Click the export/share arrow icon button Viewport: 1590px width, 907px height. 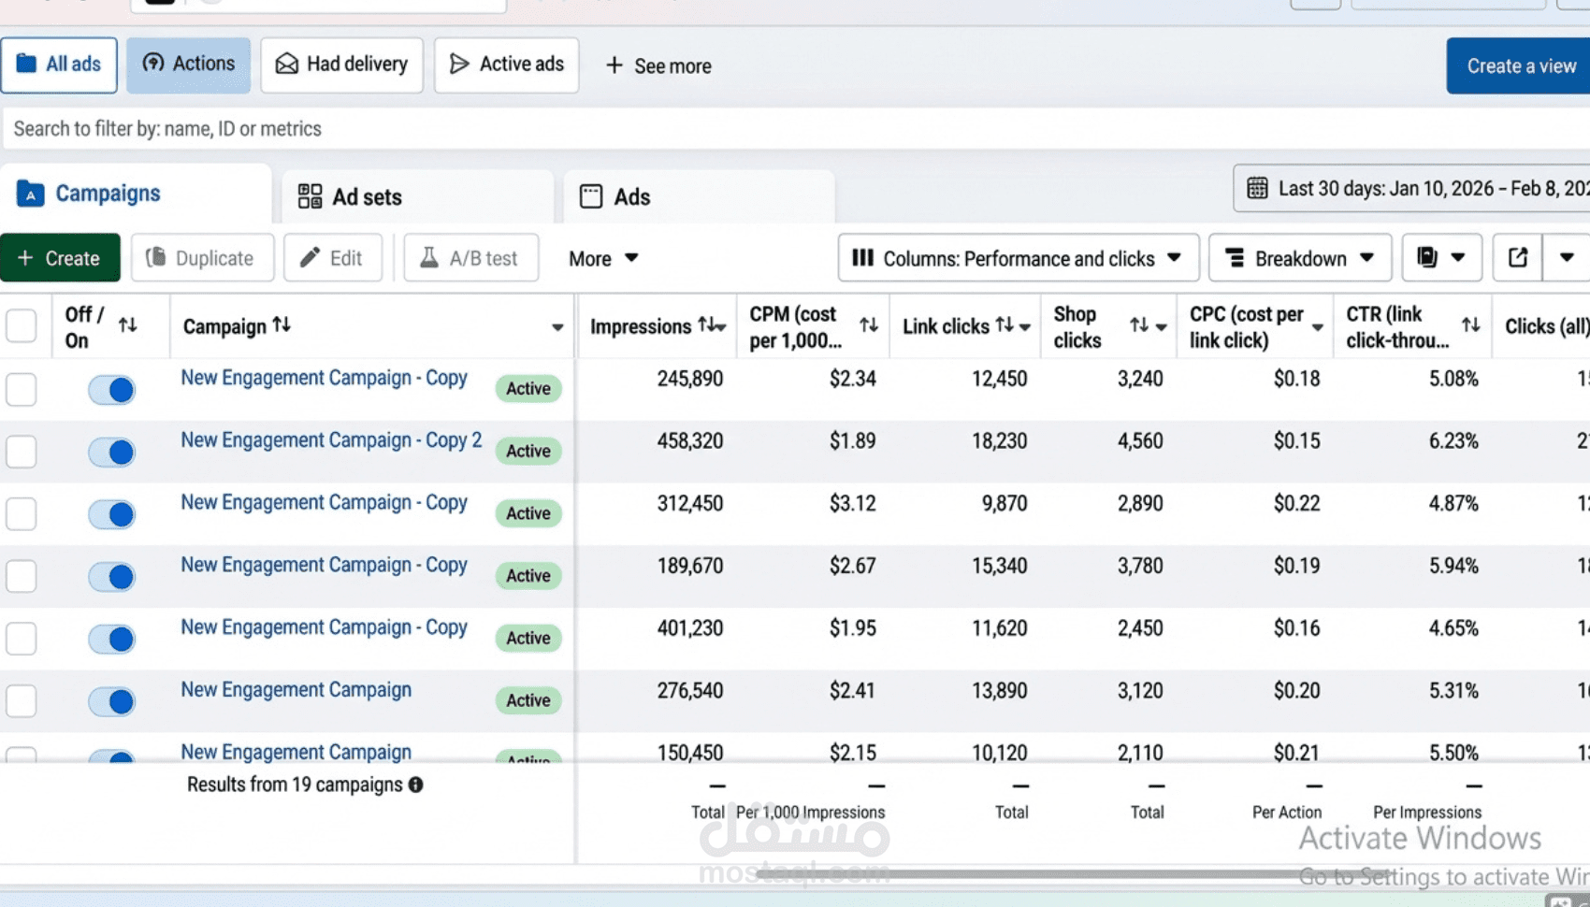coord(1518,258)
